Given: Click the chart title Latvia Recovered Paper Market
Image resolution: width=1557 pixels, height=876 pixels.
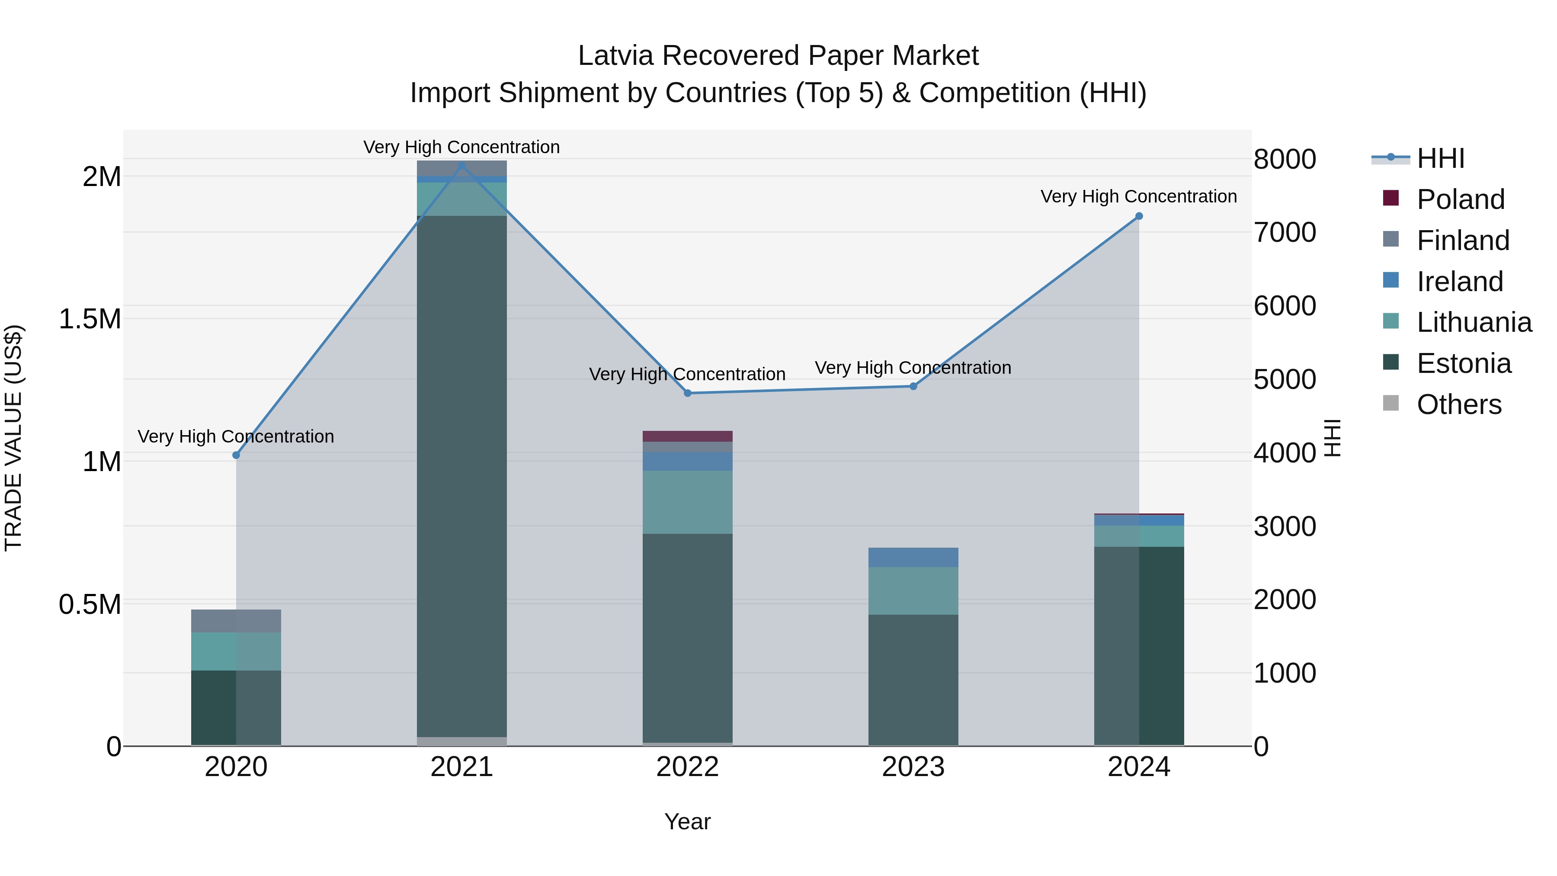Looking at the screenshot, I should coord(778,56).
